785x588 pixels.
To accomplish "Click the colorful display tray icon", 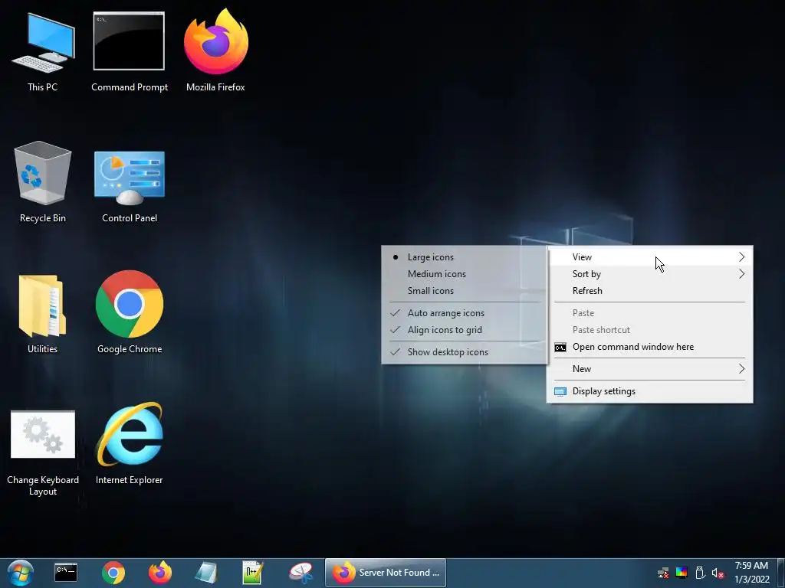I will pyautogui.click(x=682, y=573).
